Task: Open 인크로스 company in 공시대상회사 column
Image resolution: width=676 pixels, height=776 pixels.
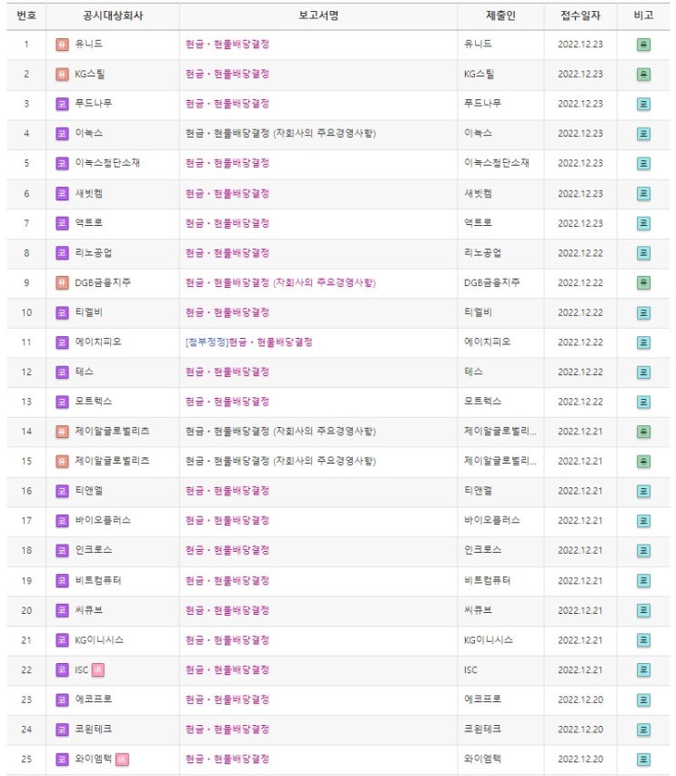Action: 94,550
